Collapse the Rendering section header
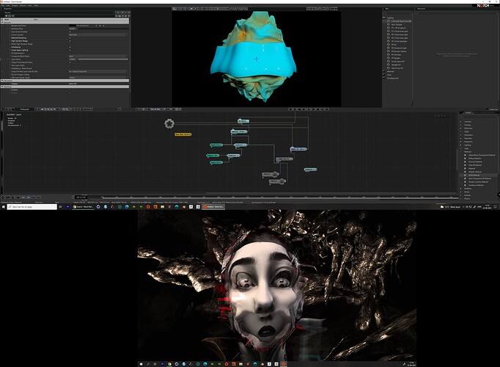The image size is (500, 367). pyautogui.click(x=65, y=87)
